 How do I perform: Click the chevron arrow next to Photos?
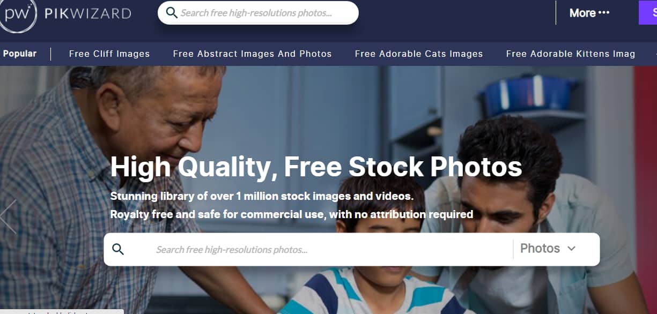click(571, 249)
